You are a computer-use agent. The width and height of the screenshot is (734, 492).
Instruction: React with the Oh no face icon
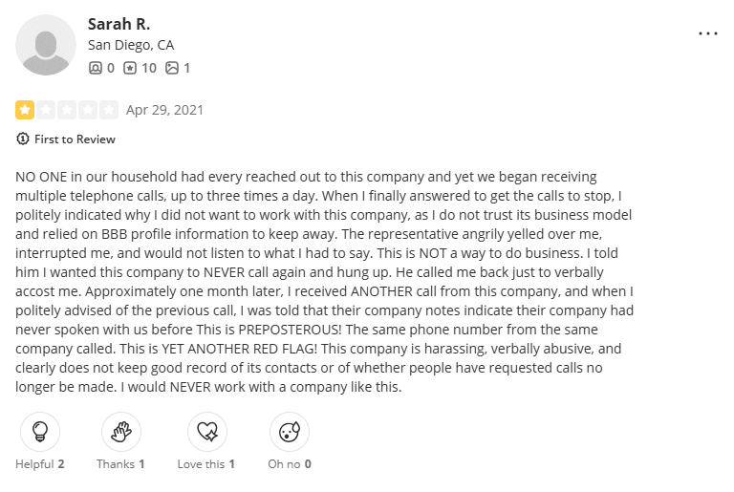[290, 432]
